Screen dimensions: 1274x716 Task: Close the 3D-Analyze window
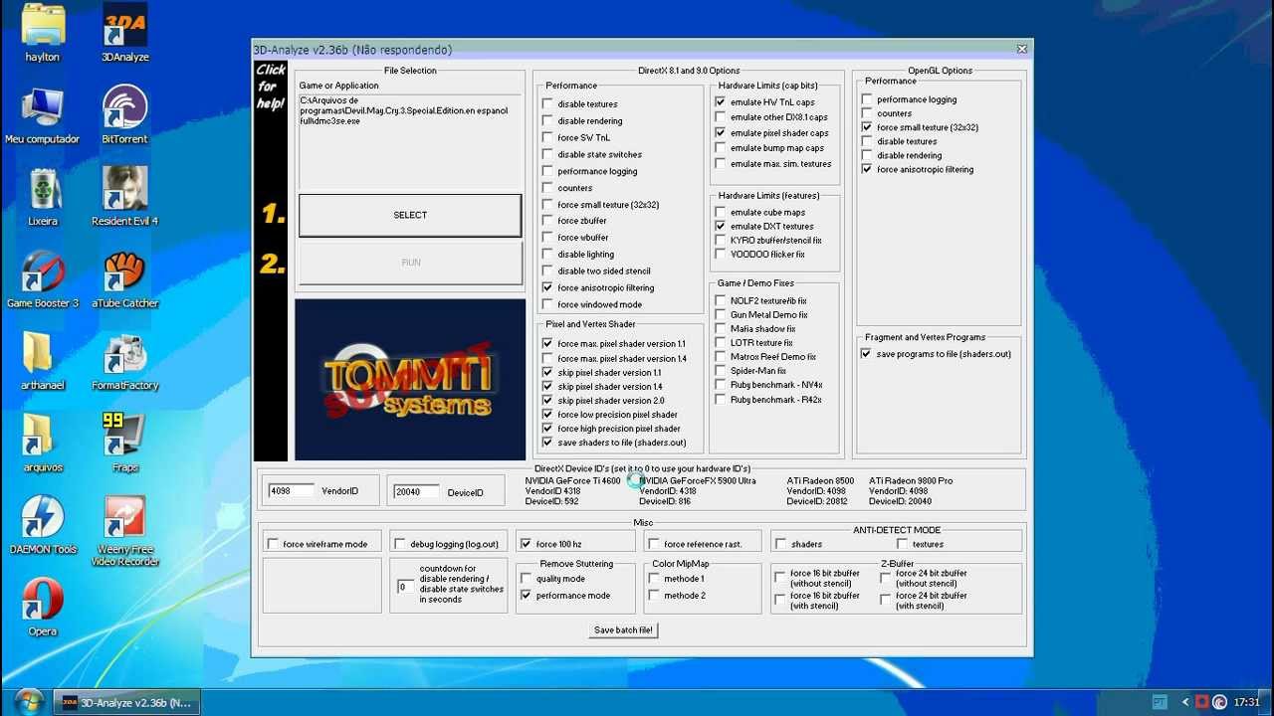[1021, 49]
